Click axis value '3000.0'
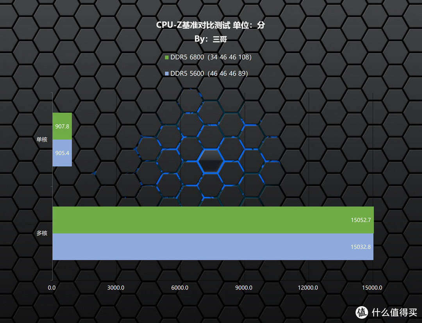Screen dimensions: 422x323 tap(116, 288)
